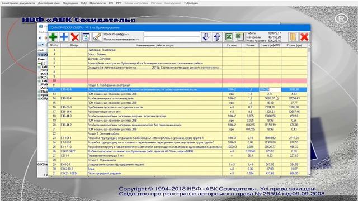Click cipher cell 'ЕН8-2-1' in row 29
The height and width of the screenshot is (201, 358).
[x=74, y=165]
